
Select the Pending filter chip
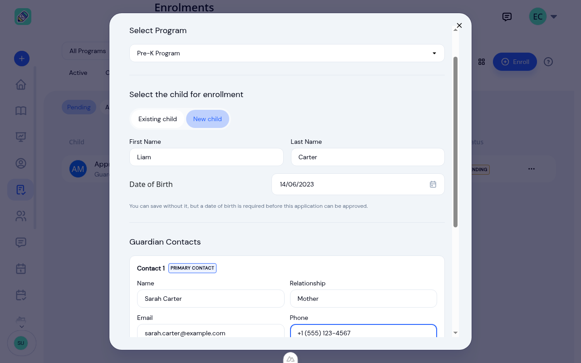pos(79,107)
